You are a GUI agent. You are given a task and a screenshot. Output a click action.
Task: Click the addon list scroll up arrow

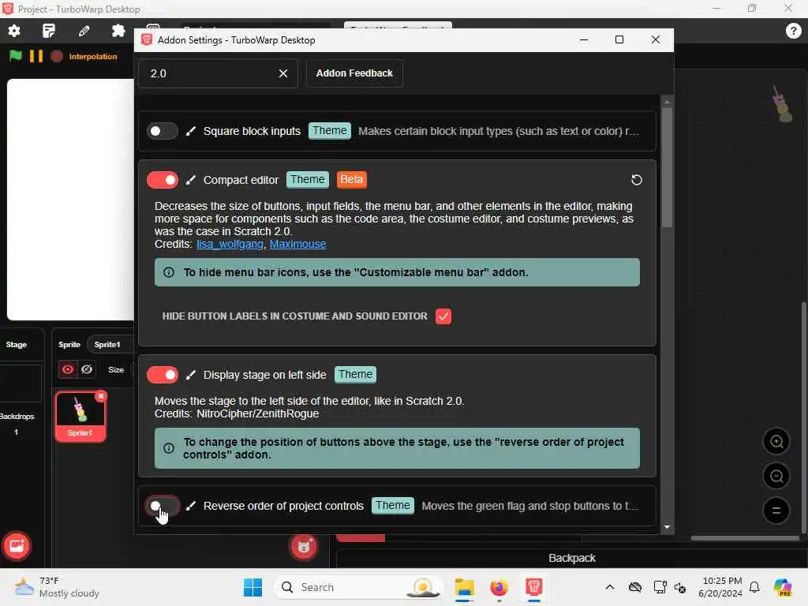tap(667, 102)
